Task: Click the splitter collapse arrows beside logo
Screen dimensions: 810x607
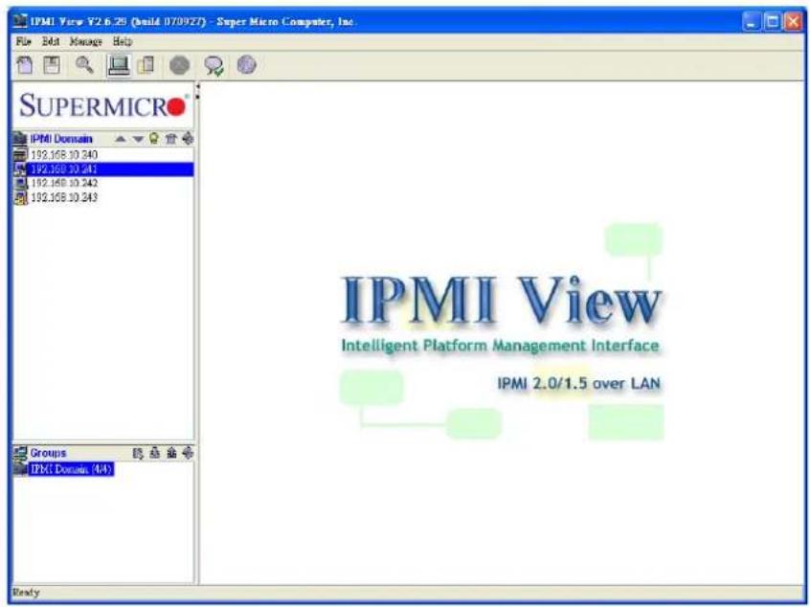Action: click(198, 91)
